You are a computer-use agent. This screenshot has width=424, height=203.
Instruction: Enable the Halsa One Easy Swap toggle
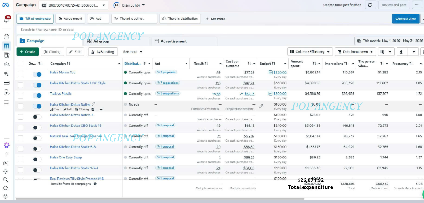pos(37,159)
